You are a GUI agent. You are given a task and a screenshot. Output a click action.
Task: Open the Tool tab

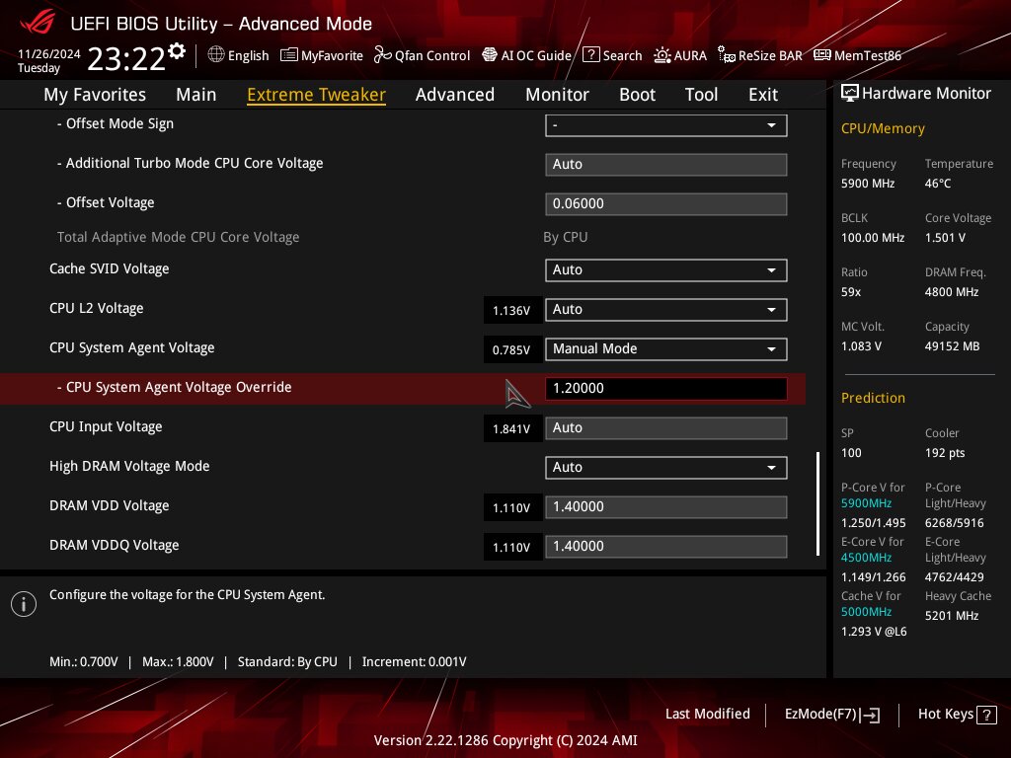click(x=701, y=95)
